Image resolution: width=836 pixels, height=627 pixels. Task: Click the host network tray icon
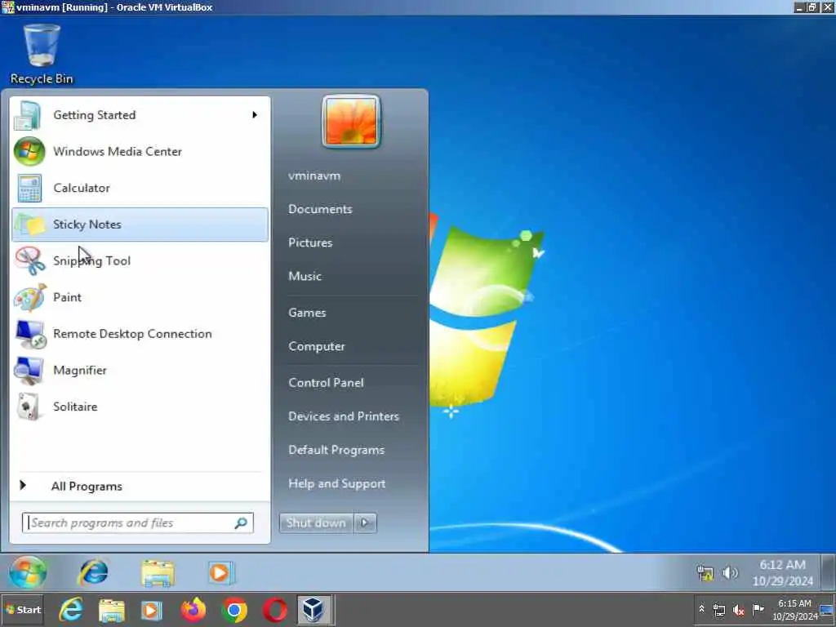[x=719, y=610]
